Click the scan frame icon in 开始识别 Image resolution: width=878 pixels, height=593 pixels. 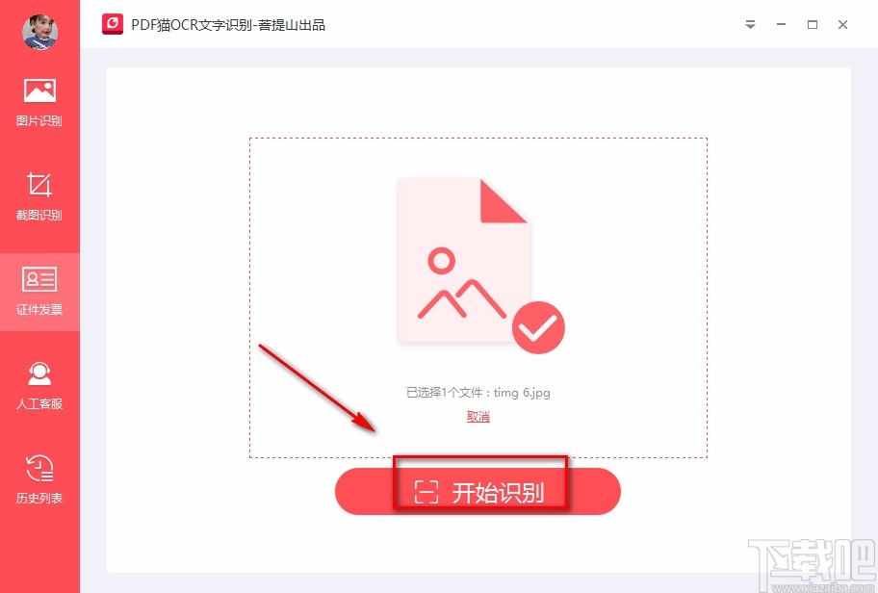426,492
